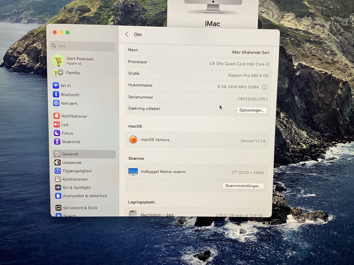The image size is (354, 265).
Task: Click the Skærmtid hourglass icon
Action: click(57, 141)
